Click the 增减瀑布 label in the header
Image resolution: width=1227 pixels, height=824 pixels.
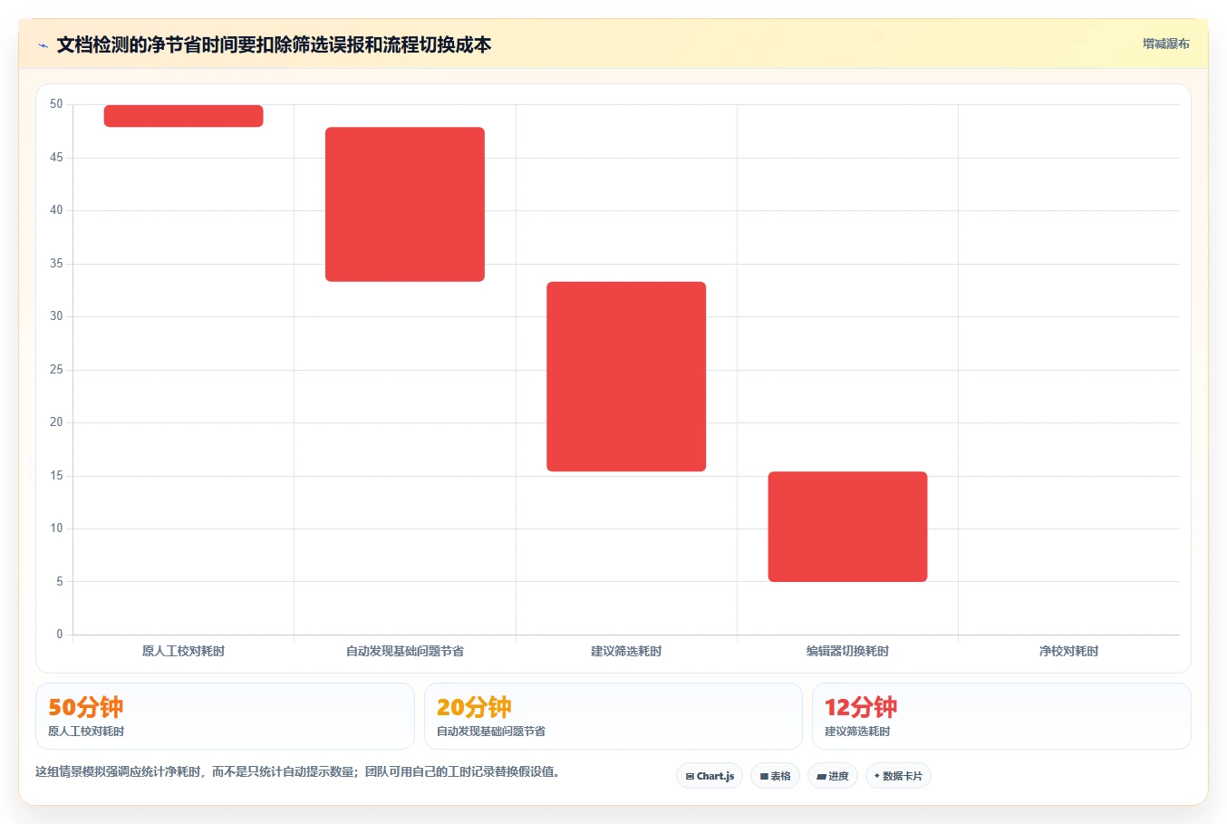pos(1165,44)
